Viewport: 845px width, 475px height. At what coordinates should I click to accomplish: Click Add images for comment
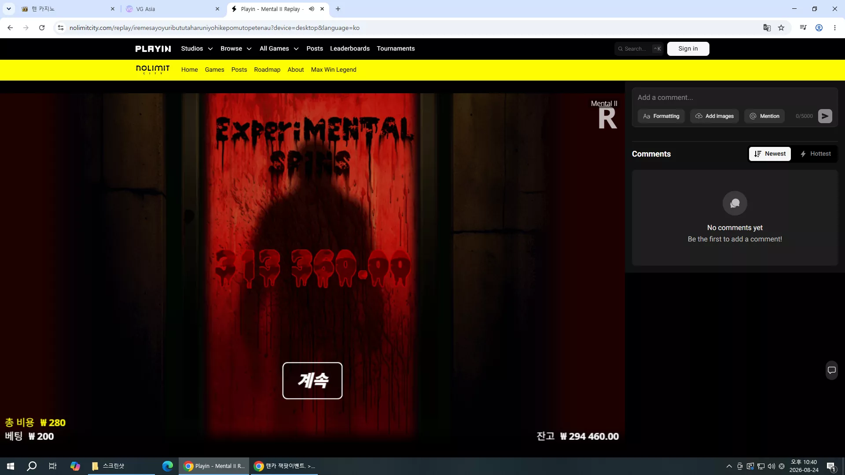714,116
